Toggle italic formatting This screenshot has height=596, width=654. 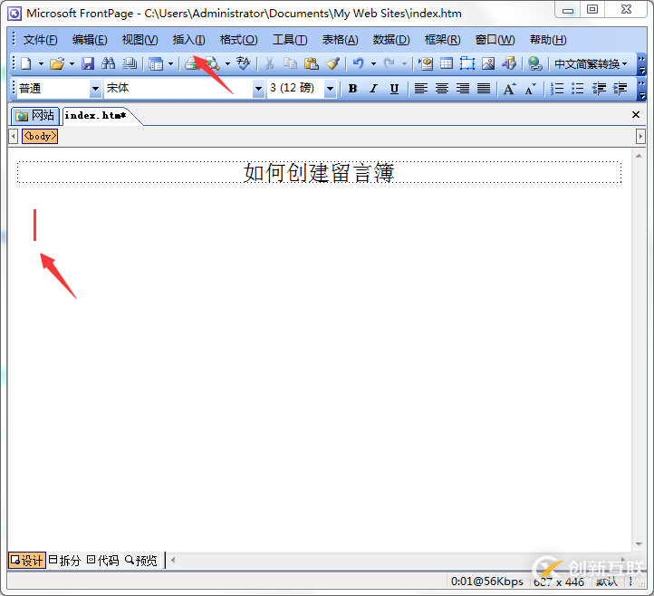(374, 89)
